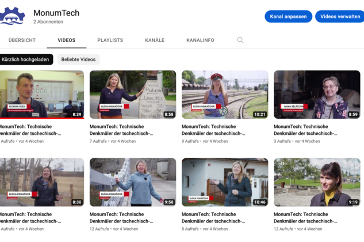Click the 8:59 duration badge

353,114
